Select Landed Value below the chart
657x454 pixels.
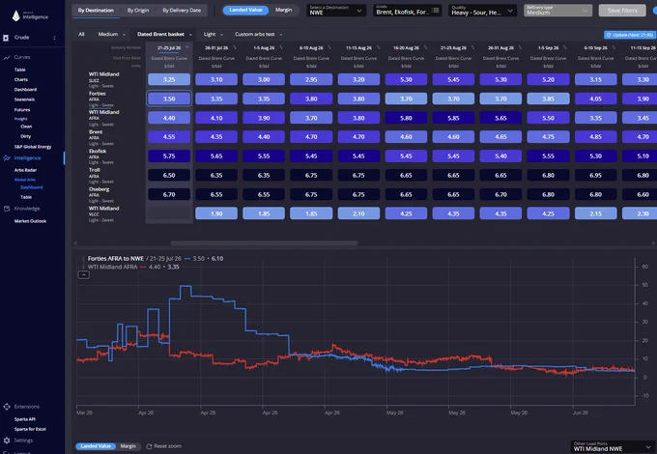click(x=96, y=446)
